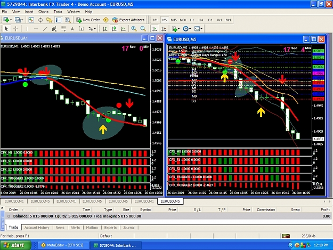Expand the Periods dropdown arrow
The height and width of the screenshot is (250, 333).
pyautogui.click(x=190, y=29)
